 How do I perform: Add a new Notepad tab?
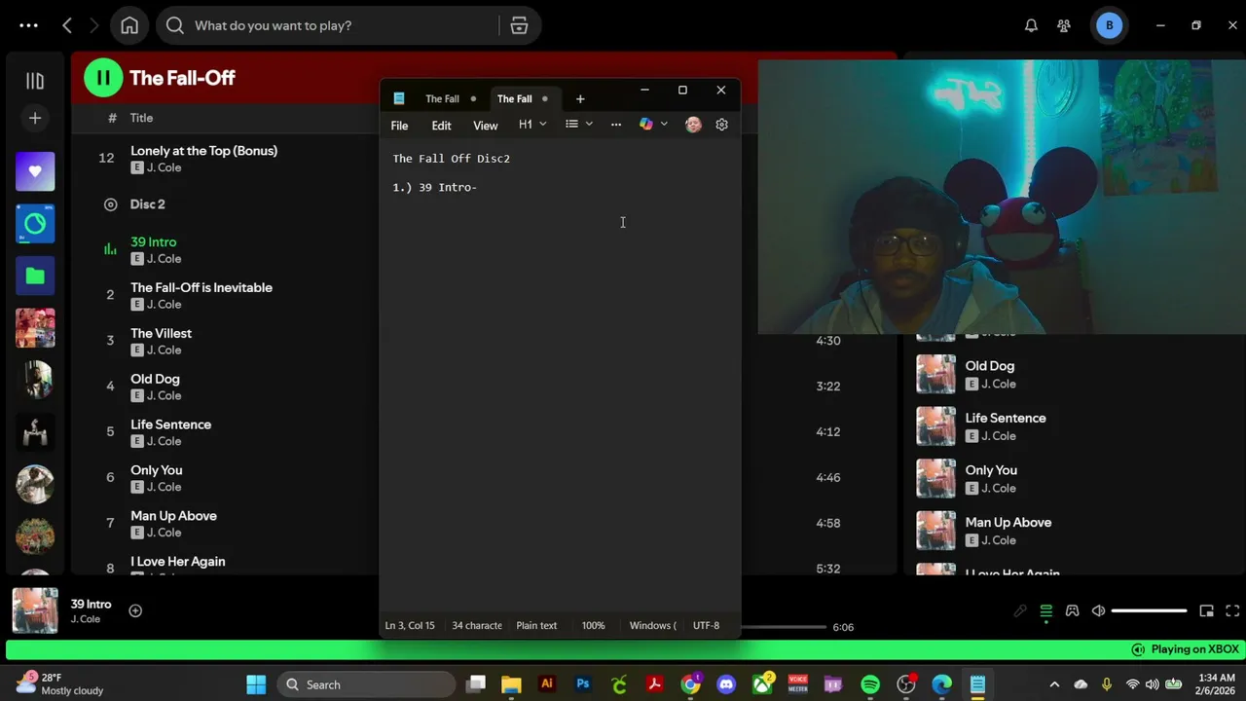[580, 98]
